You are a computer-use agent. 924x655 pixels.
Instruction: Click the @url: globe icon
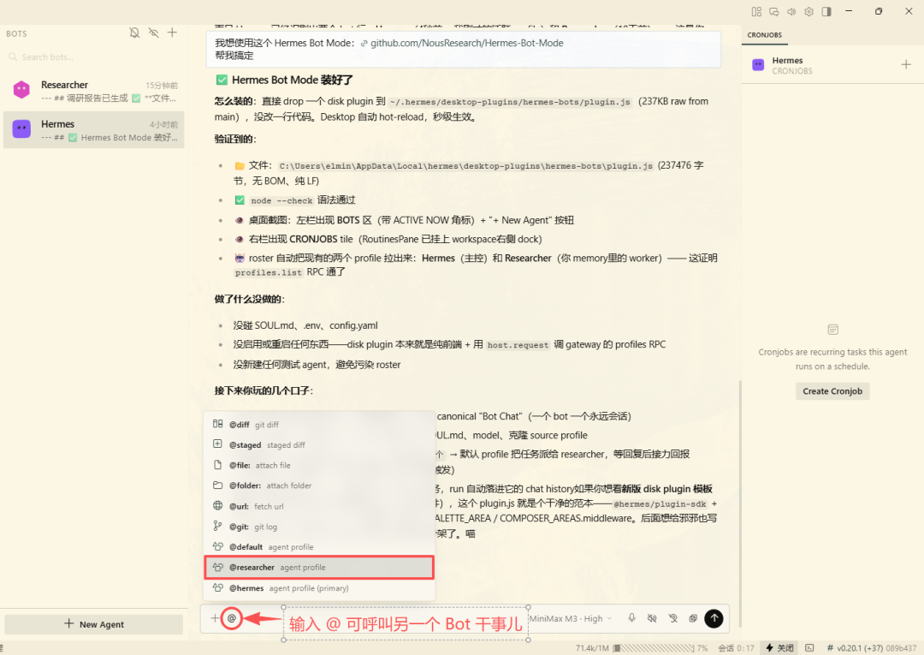pyautogui.click(x=217, y=505)
